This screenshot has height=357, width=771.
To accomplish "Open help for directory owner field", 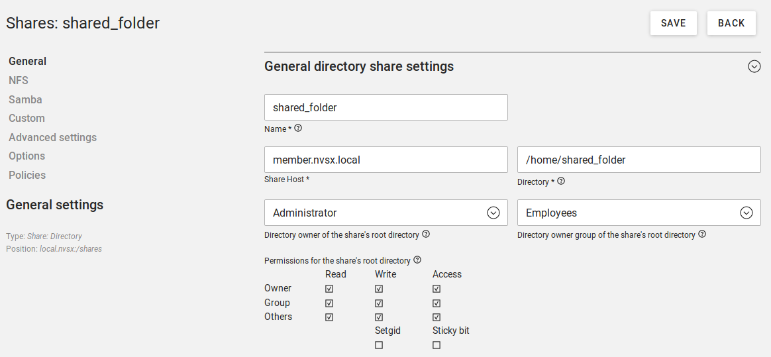I will pos(426,234).
